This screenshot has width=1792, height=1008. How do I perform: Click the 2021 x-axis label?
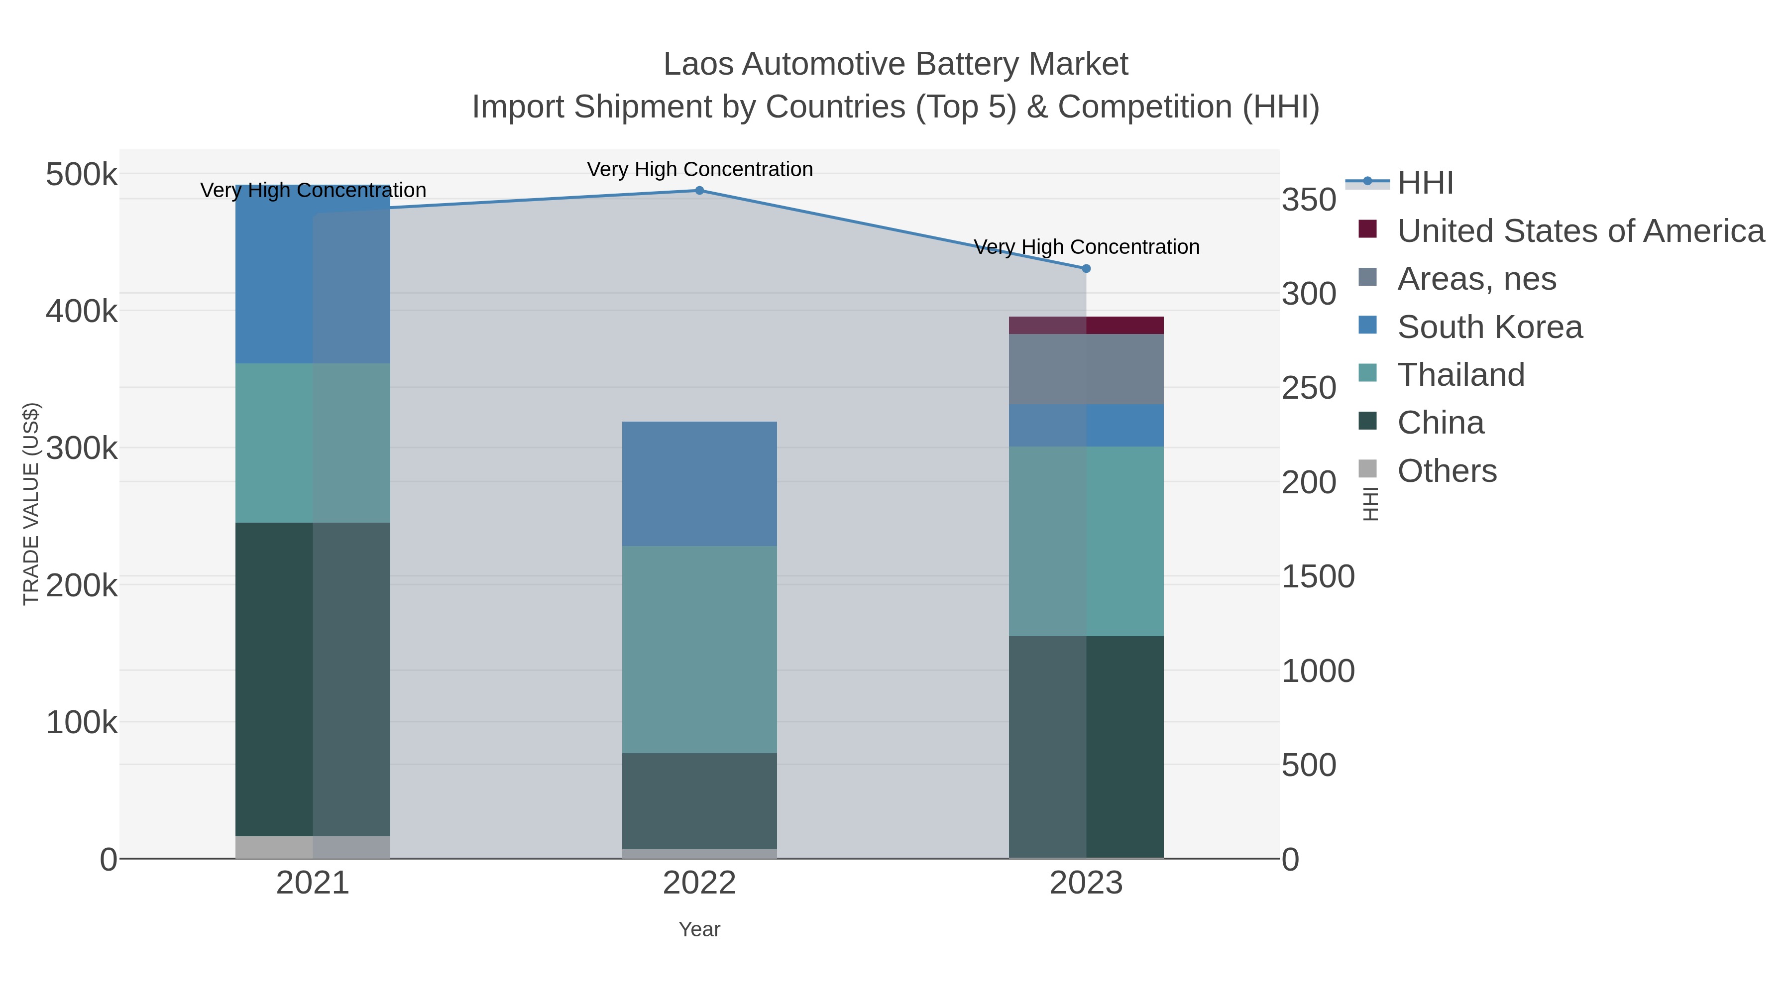click(x=313, y=884)
